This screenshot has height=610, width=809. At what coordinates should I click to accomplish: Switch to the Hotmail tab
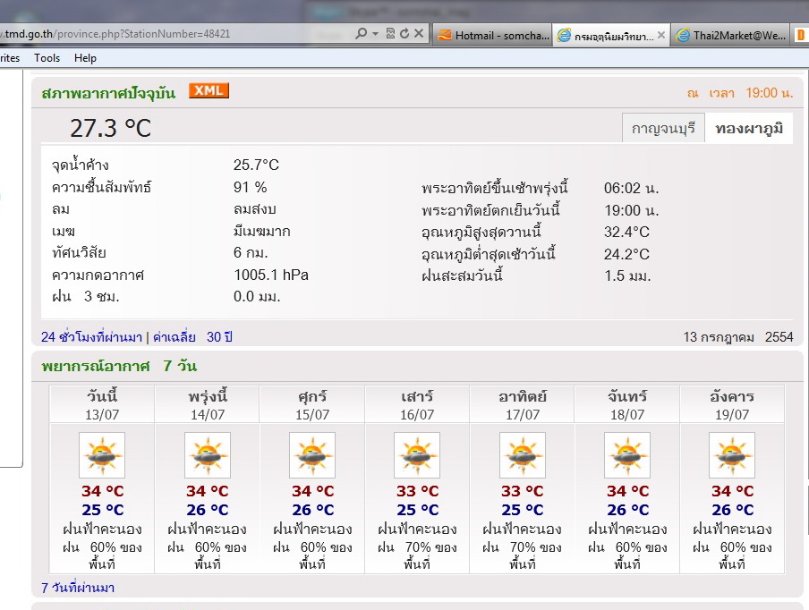(490, 36)
